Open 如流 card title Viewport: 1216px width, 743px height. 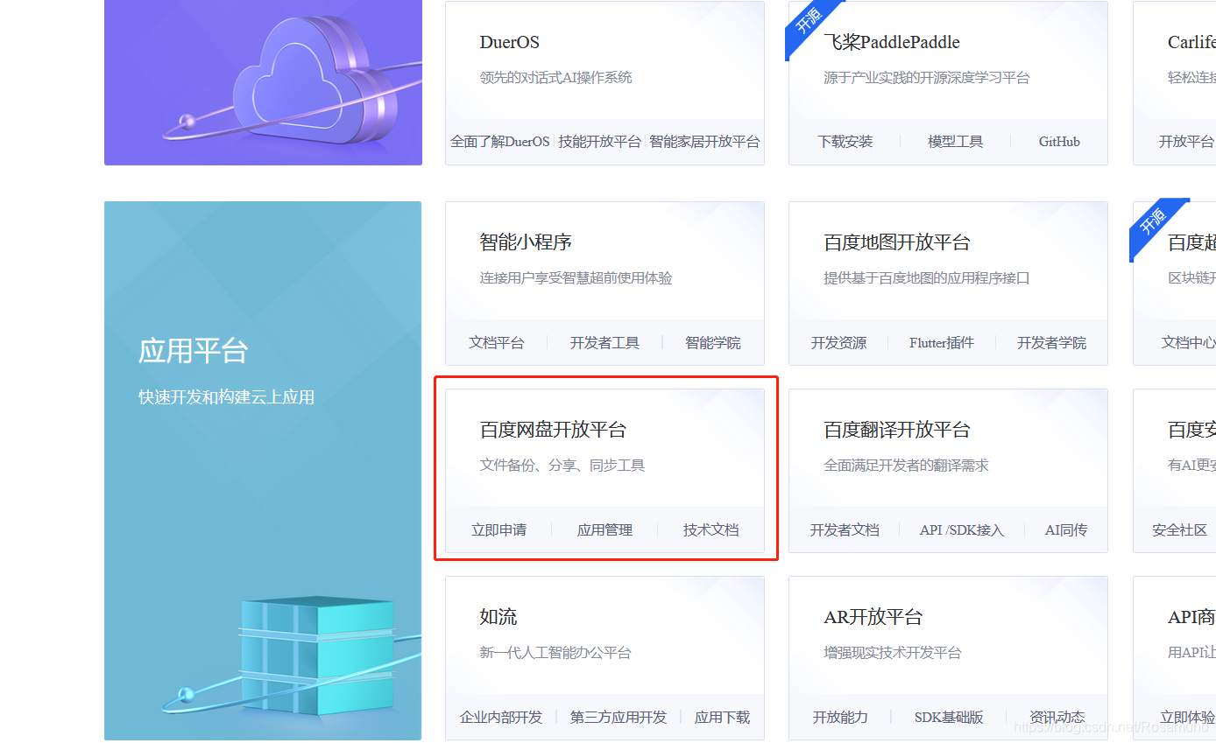coord(498,617)
